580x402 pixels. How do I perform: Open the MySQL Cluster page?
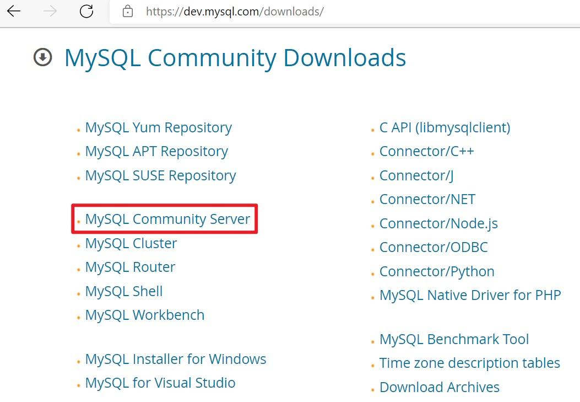pyautogui.click(x=131, y=243)
